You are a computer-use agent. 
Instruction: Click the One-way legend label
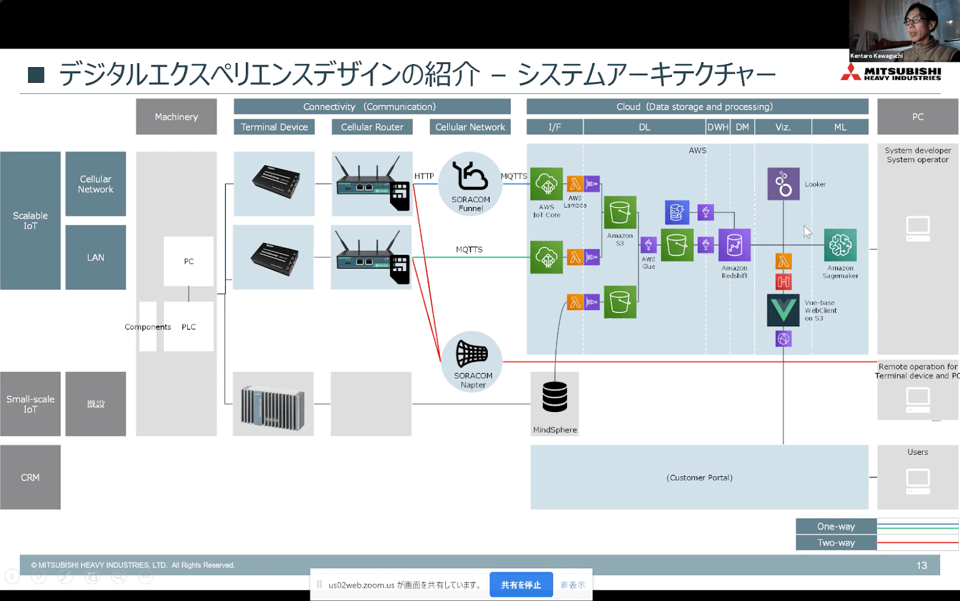coord(836,526)
